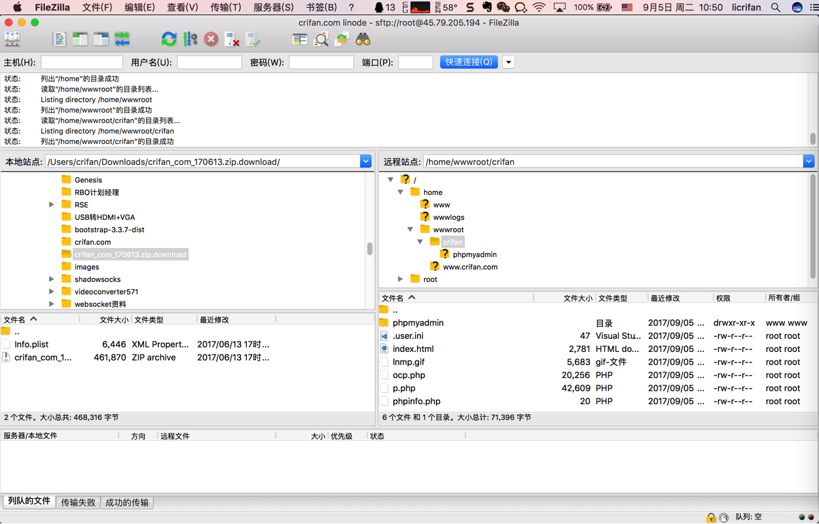Open directory listing filters icon
This screenshot has height=524, width=819.
300,40
